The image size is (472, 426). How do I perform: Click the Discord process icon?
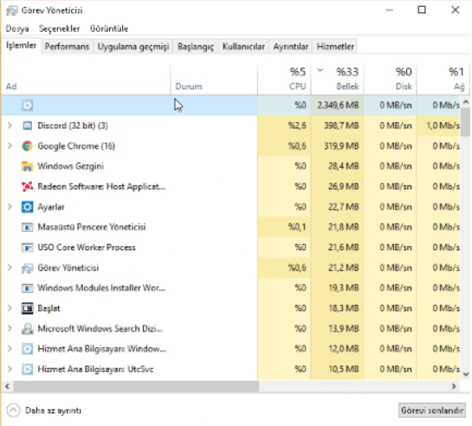(x=27, y=126)
